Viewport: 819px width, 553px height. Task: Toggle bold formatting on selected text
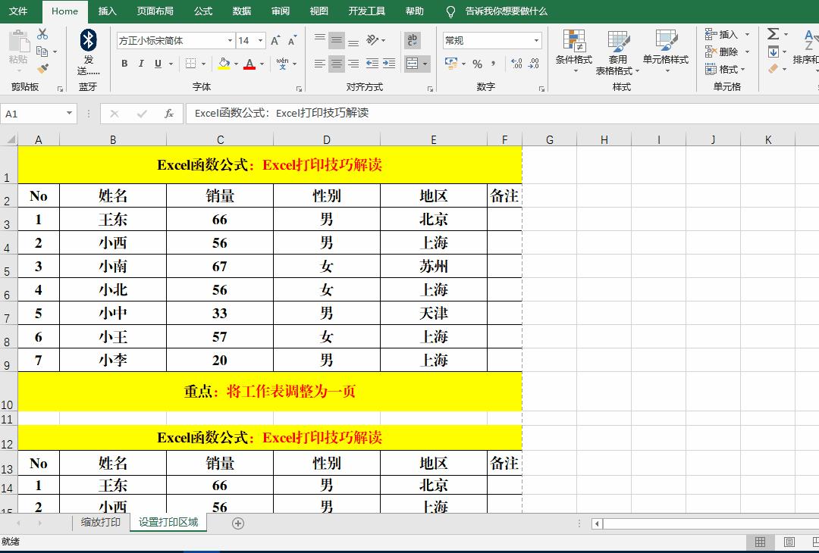[124, 64]
